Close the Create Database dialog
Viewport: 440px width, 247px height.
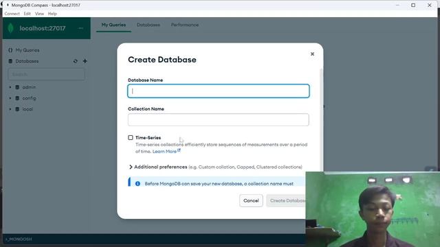point(312,54)
